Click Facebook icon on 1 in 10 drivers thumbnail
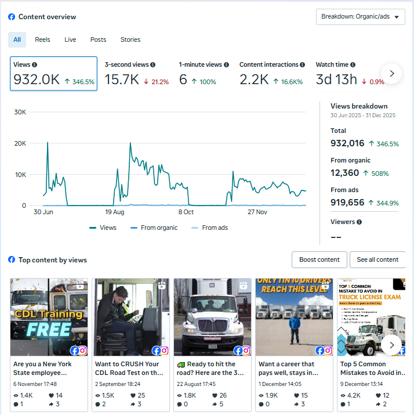Viewport: 414px width, 415px height. pos(320,351)
